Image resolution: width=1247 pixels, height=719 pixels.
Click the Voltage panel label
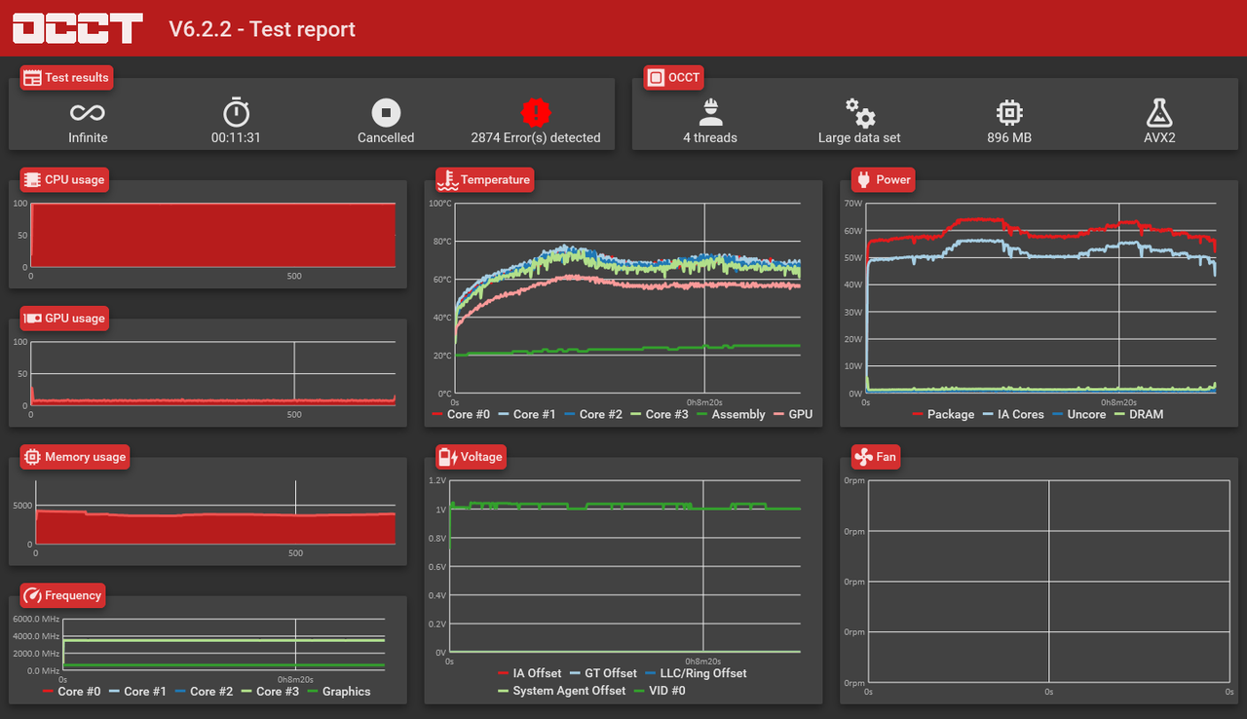(x=471, y=456)
